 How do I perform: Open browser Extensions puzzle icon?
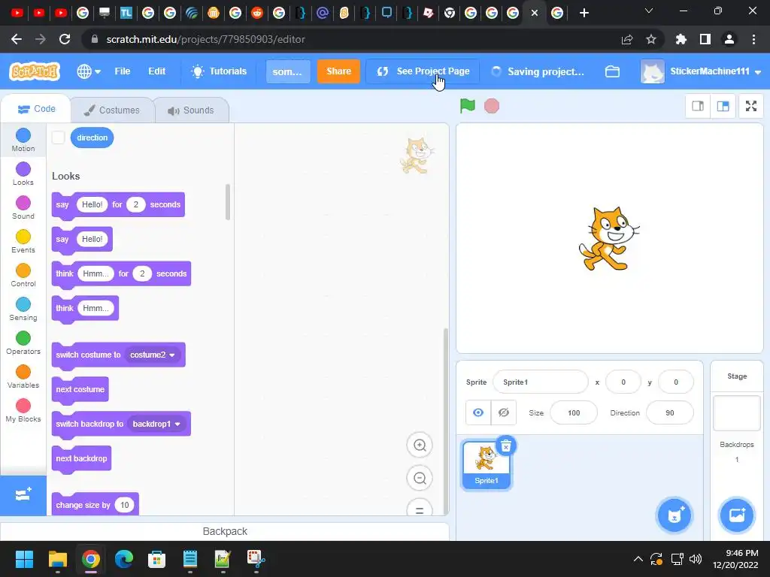(681, 39)
